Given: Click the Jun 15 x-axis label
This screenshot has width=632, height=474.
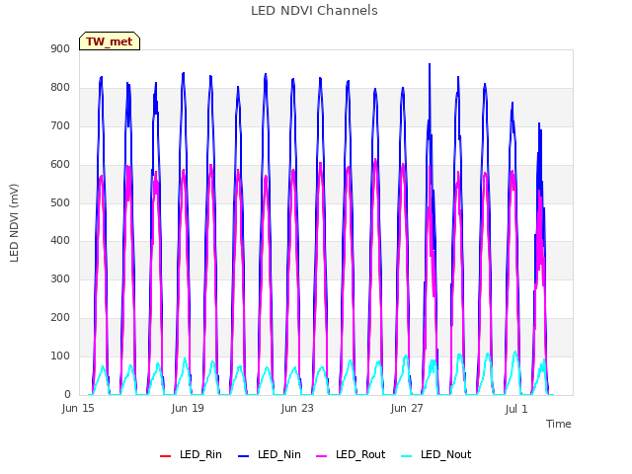Looking at the screenshot, I should [x=78, y=408].
